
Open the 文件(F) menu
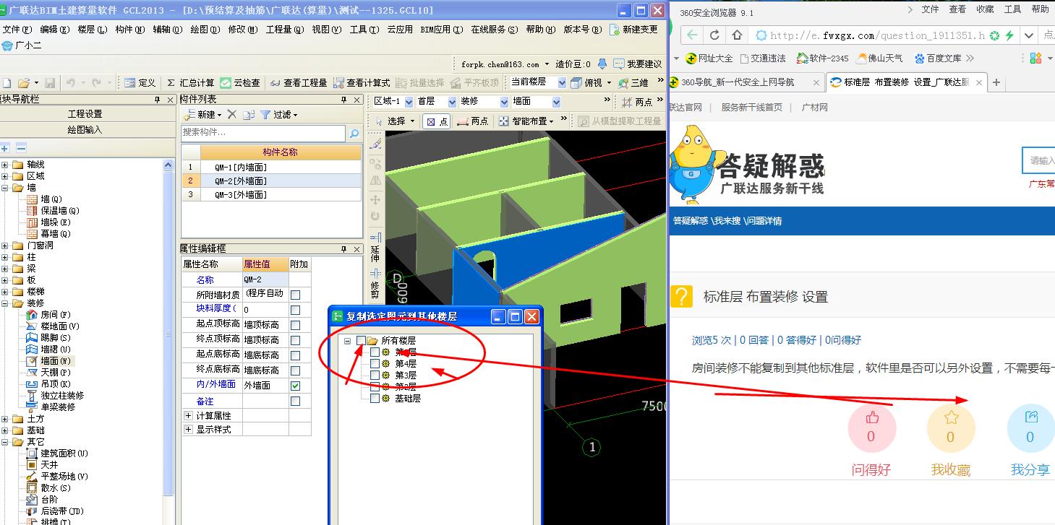tap(17, 30)
